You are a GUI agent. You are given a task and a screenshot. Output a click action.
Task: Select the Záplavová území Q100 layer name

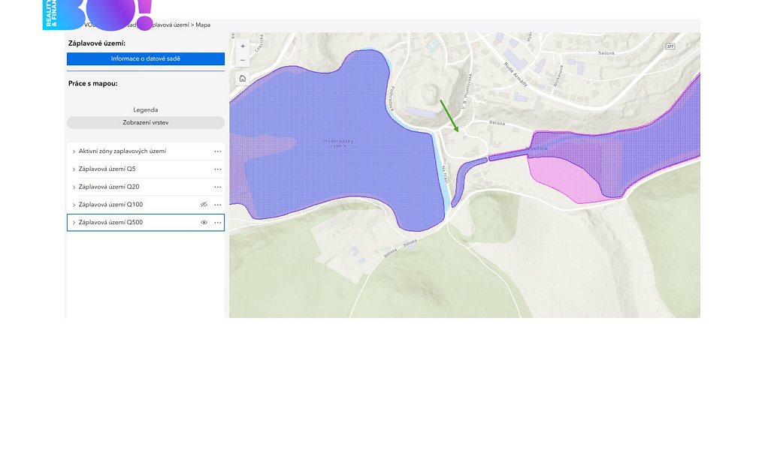110,205
